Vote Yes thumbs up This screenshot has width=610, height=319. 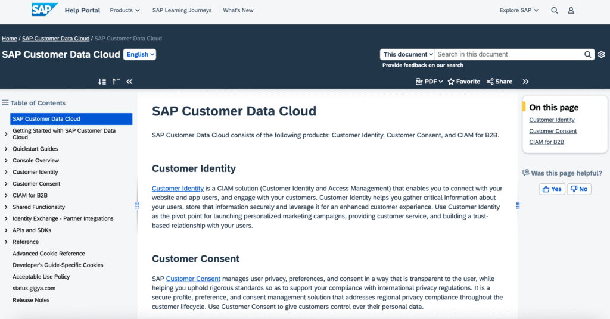(552, 189)
